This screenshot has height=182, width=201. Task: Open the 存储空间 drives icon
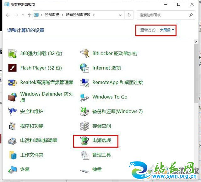pyautogui.click(x=84, y=126)
